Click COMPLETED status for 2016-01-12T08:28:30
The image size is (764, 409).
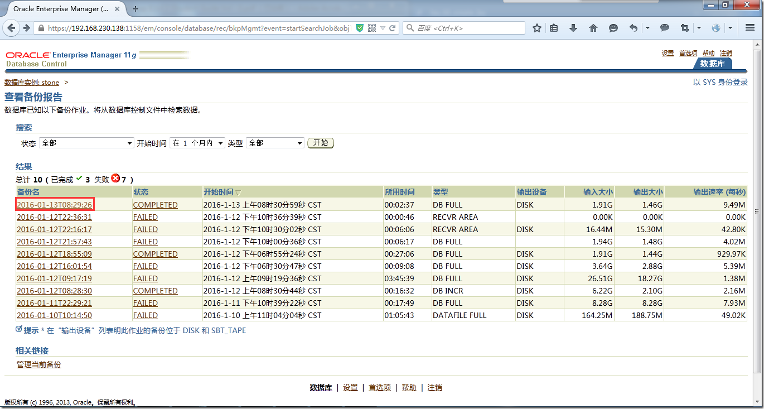coord(155,291)
